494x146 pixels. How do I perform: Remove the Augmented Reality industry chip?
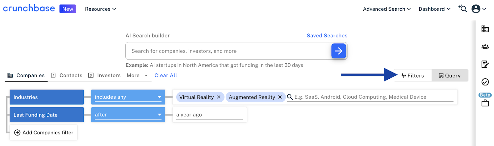click(280, 97)
